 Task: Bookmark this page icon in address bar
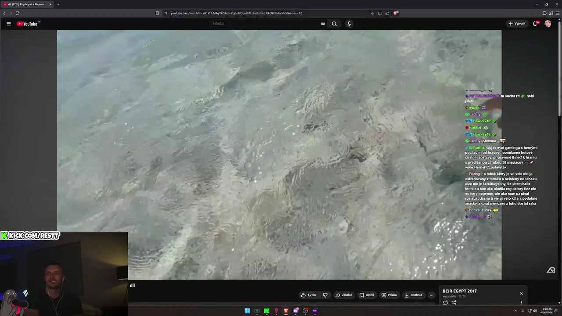point(157,13)
